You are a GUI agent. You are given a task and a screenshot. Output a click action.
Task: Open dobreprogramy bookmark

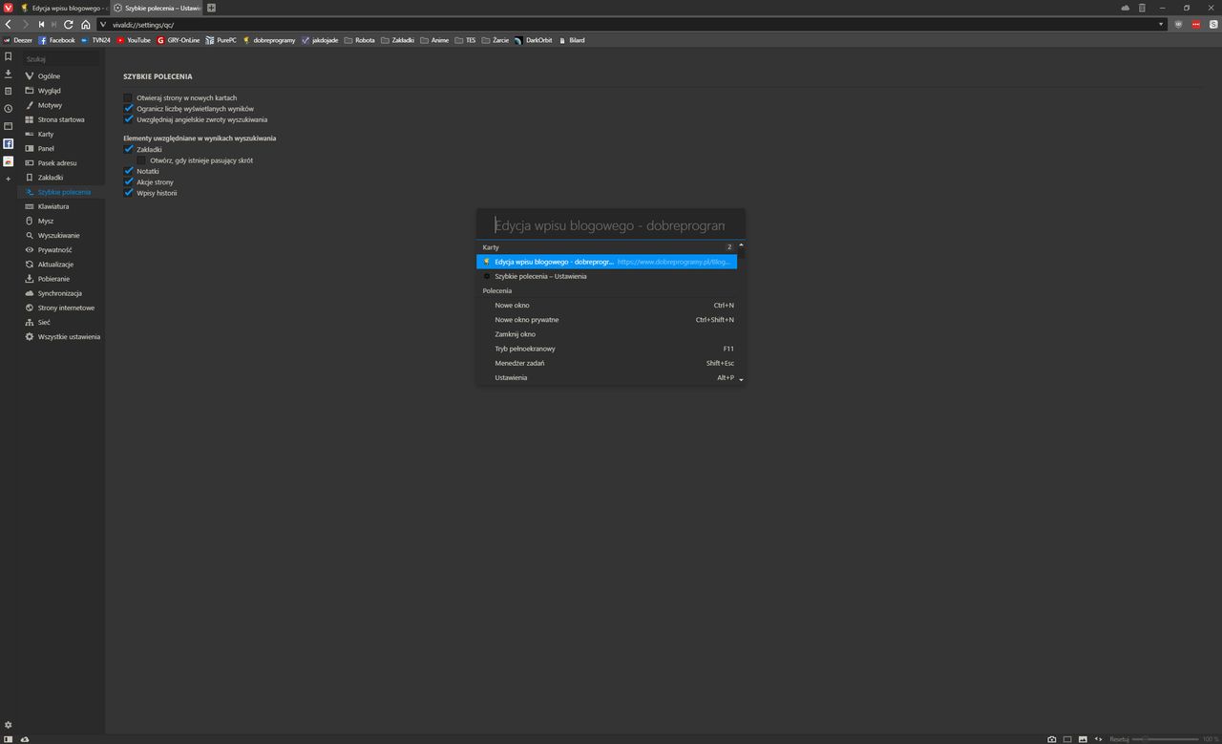(269, 40)
